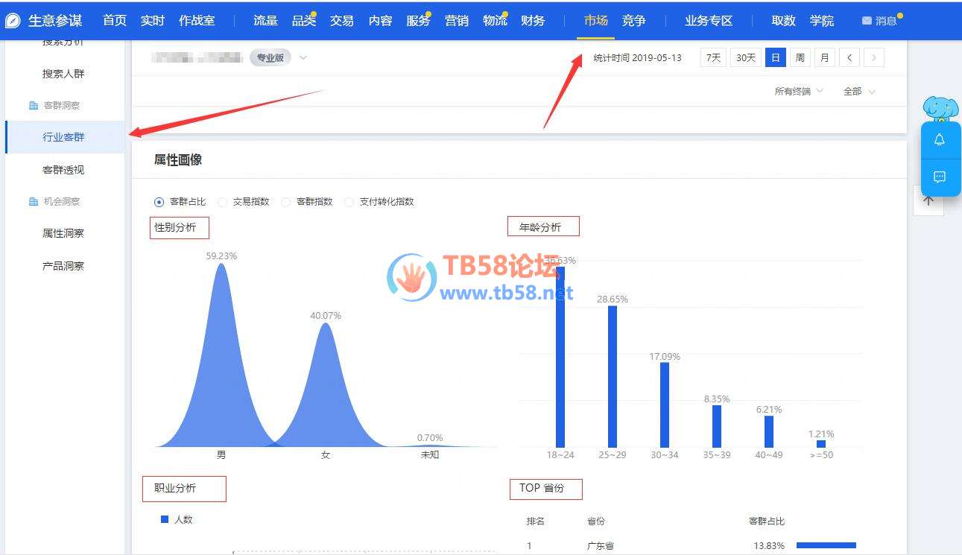
Task: Switch to the 竞争 top menu
Action: [x=633, y=21]
